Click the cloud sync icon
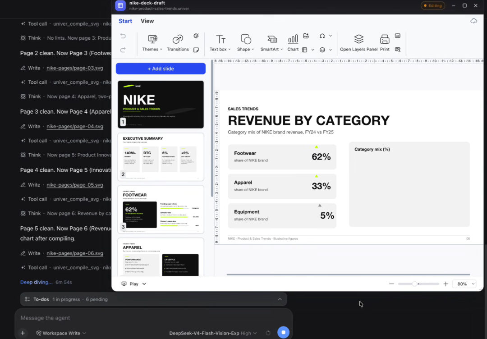The height and width of the screenshot is (339, 487). pyautogui.click(x=473, y=21)
